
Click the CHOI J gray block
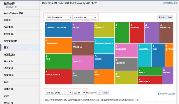(x=83, y=77)
